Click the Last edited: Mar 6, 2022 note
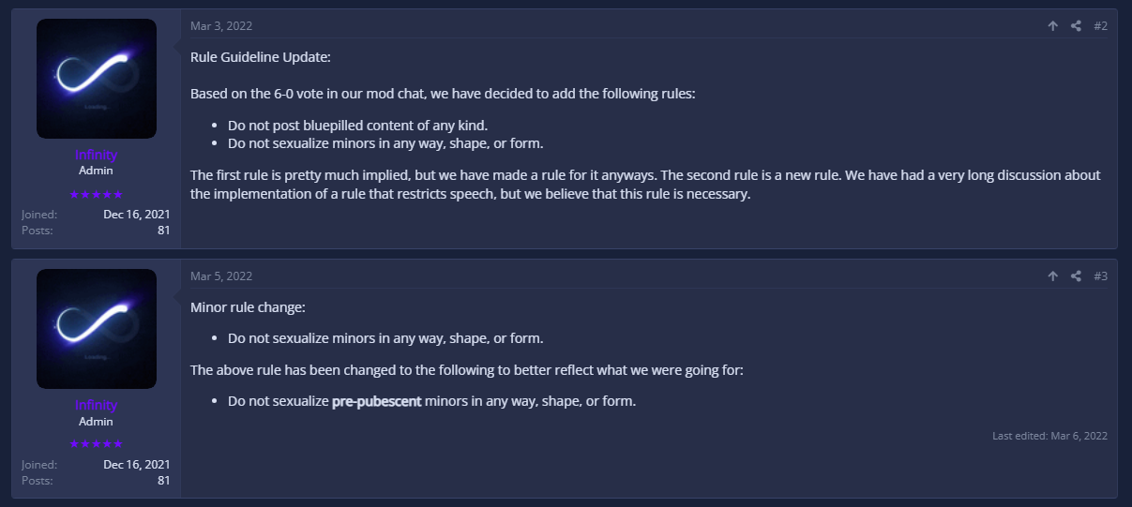Screen dimensions: 1132x507 click(x=1050, y=436)
